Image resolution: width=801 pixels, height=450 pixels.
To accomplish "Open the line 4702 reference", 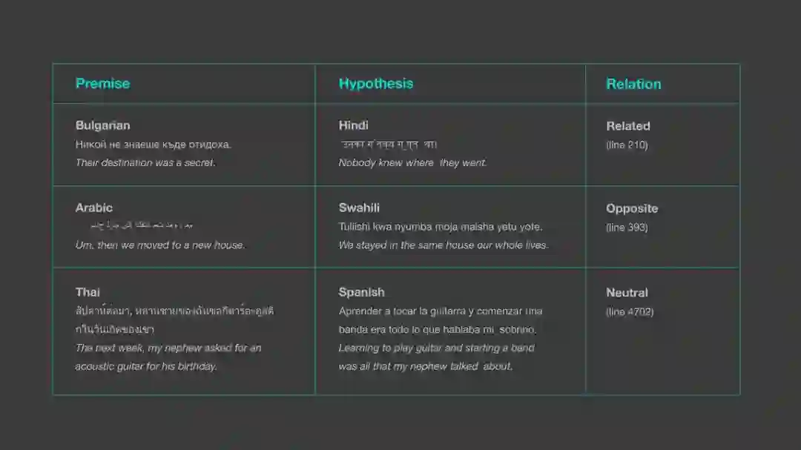I will click(x=630, y=312).
